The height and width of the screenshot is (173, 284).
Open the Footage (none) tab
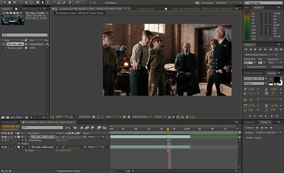(146, 9)
